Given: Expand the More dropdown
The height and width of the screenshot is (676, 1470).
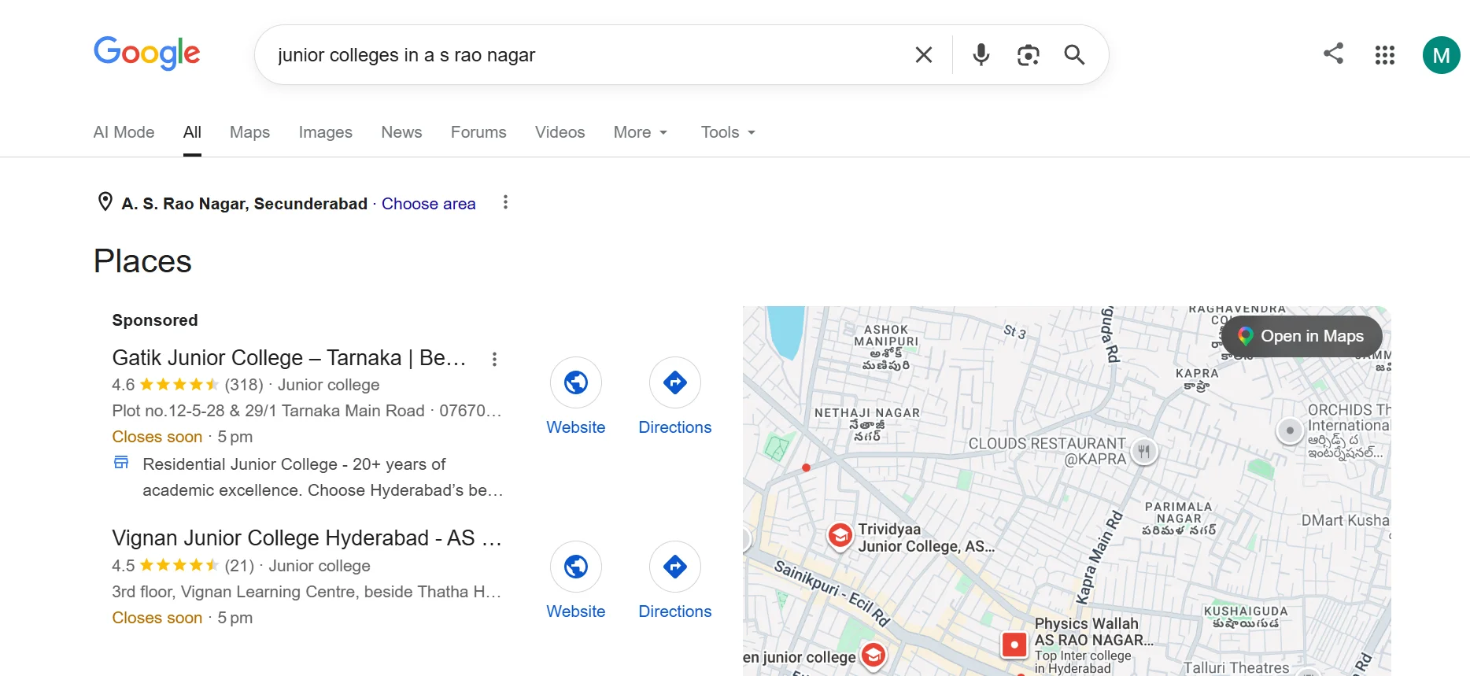Looking at the screenshot, I should (x=641, y=132).
